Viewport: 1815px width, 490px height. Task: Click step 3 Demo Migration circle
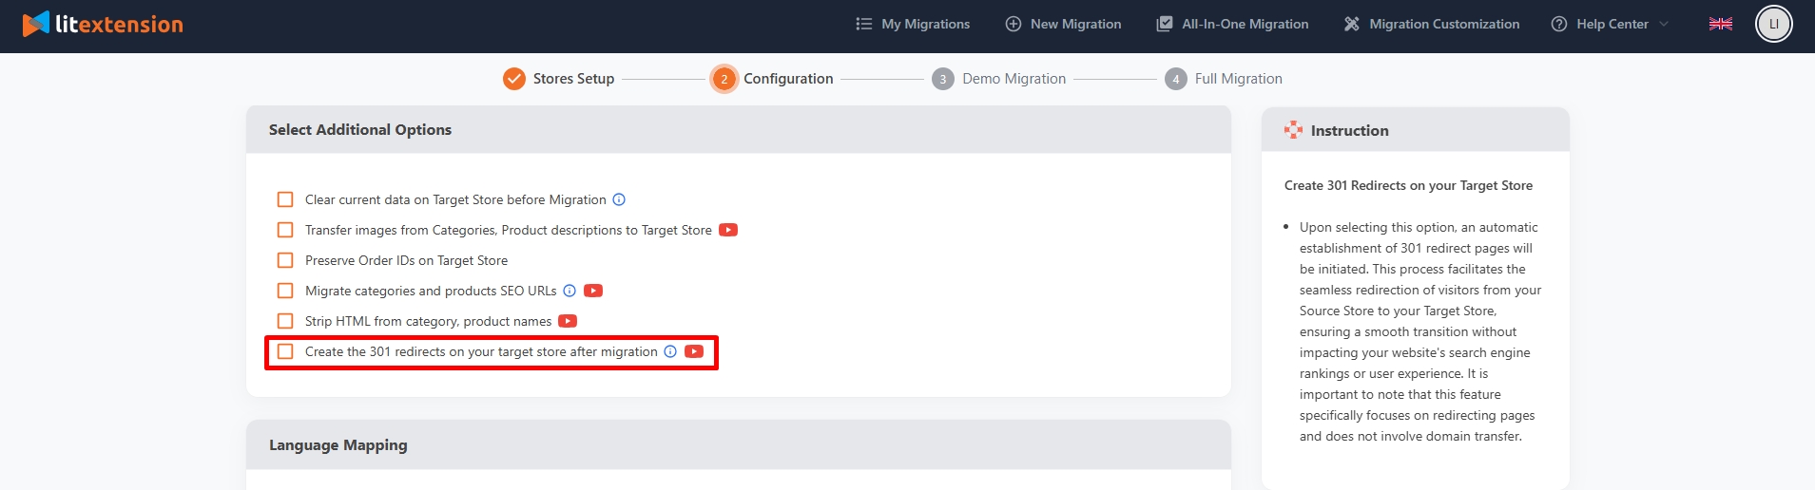click(x=943, y=79)
